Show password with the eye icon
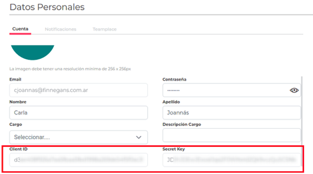This screenshot has height=174, width=313. [x=294, y=90]
